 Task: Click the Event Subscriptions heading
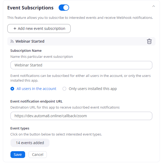pos(30,8)
